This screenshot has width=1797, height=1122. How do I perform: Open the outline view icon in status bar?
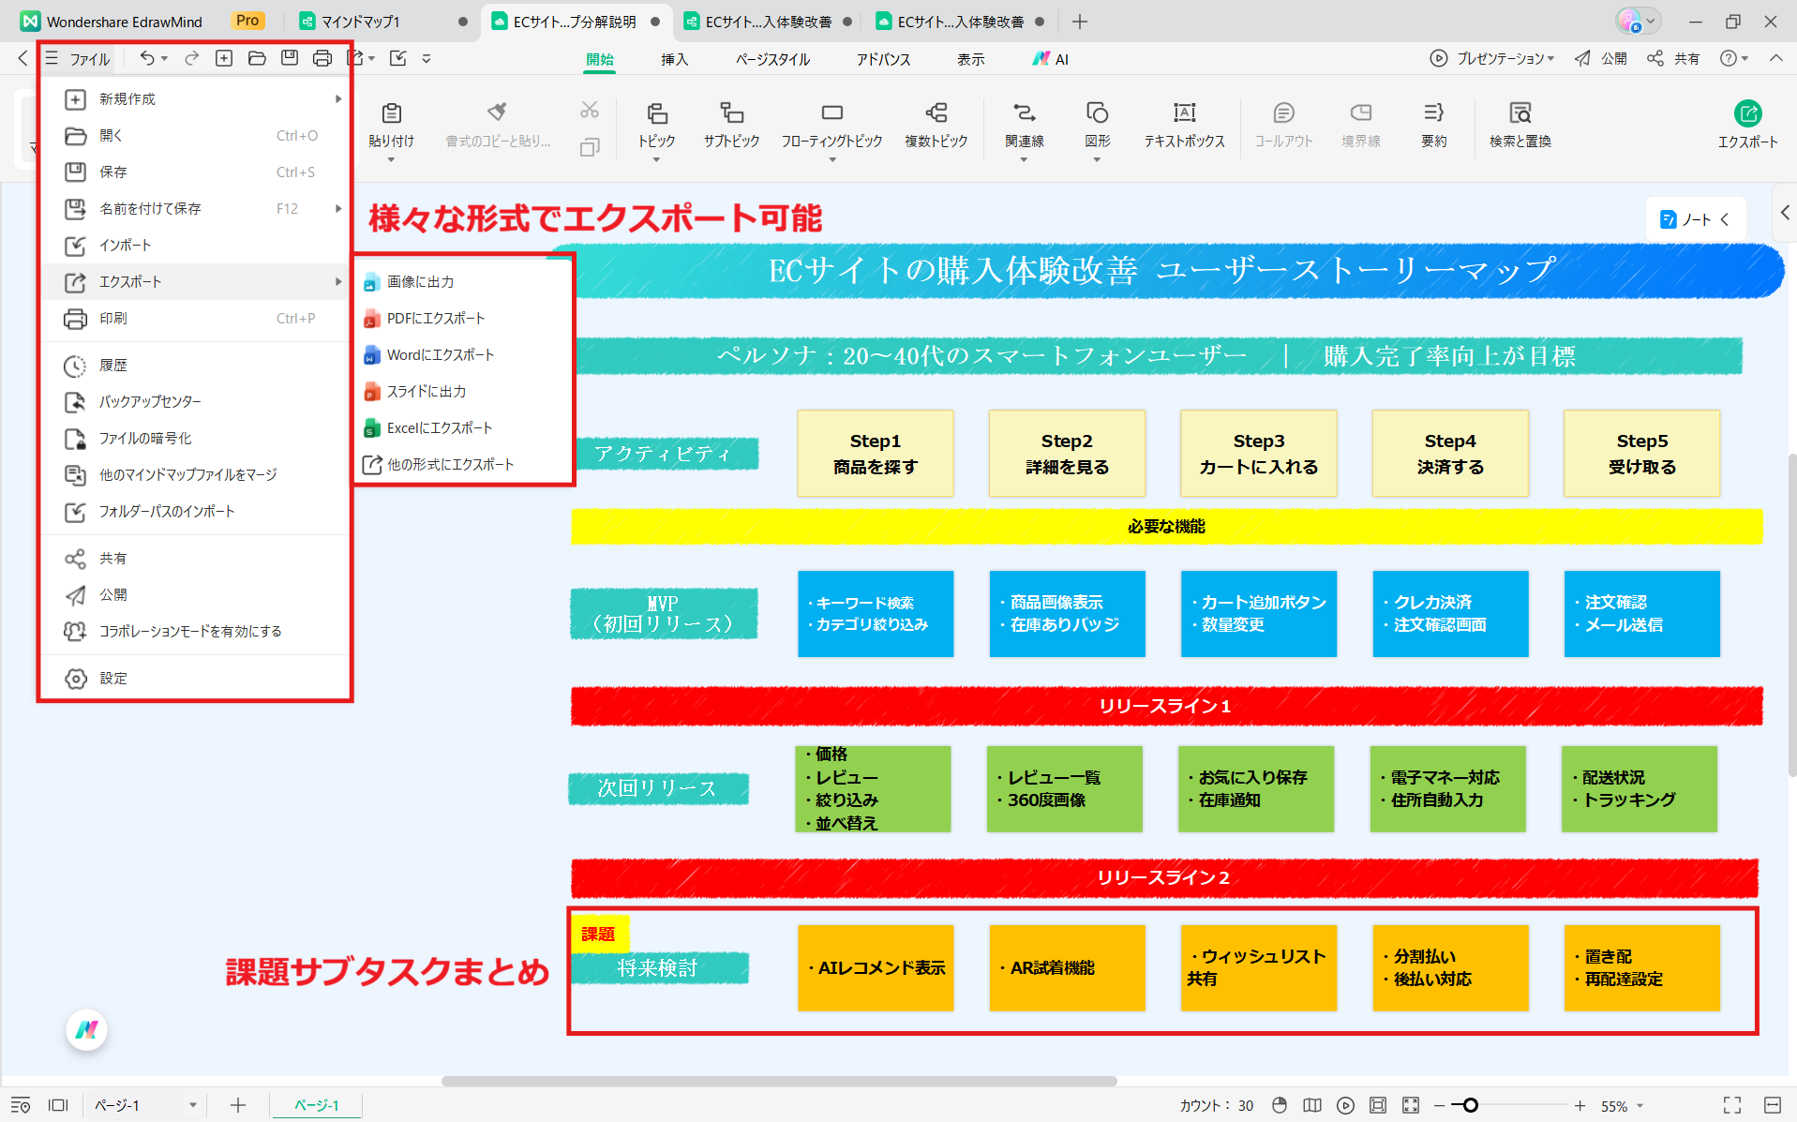pyautogui.click(x=21, y=1105)
